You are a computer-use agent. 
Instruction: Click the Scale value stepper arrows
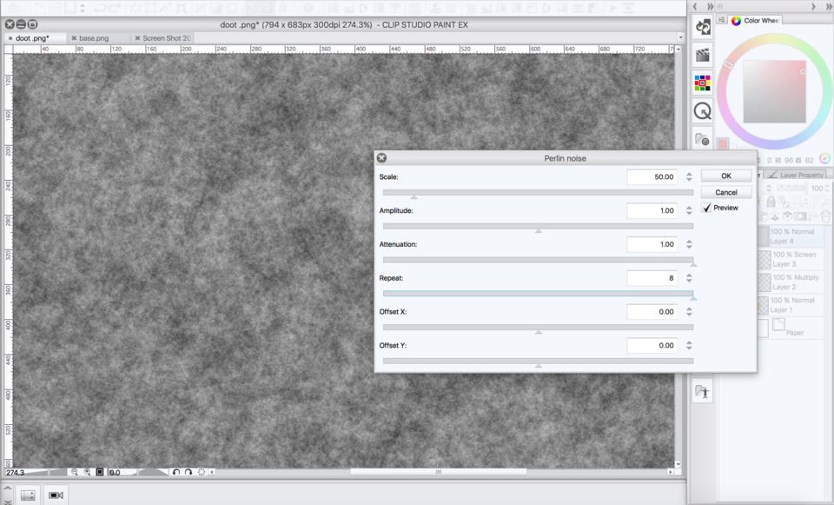tap(688, 176)
